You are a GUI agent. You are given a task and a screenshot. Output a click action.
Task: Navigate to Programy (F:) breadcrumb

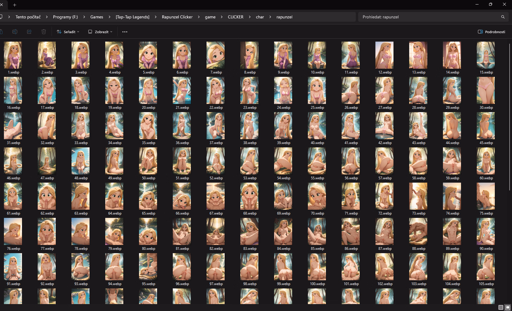coord(65,17)
